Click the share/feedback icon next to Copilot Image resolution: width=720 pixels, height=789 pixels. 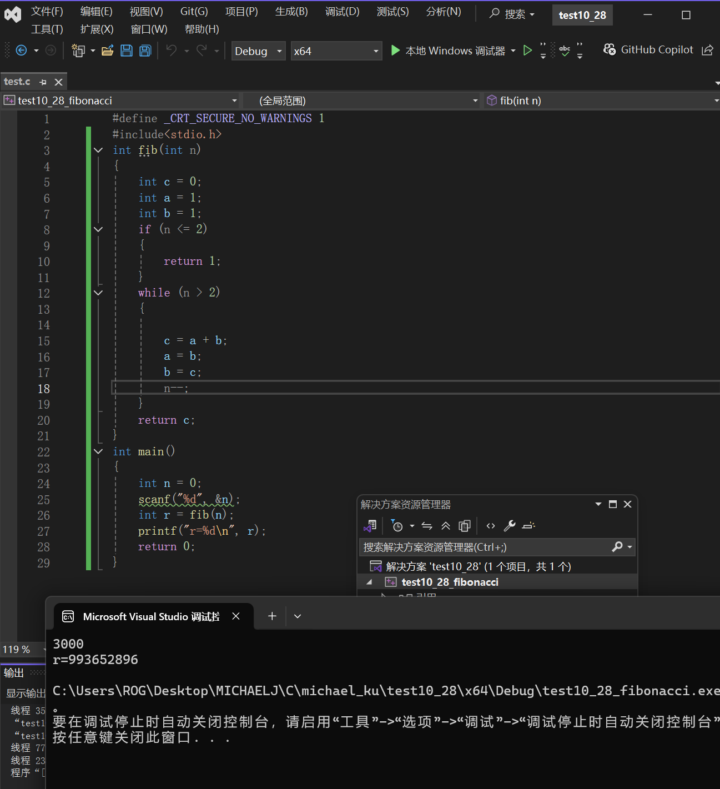pos(707,51)
